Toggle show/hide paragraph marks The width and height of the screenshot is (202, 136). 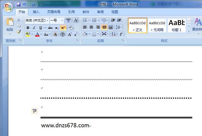121,34
